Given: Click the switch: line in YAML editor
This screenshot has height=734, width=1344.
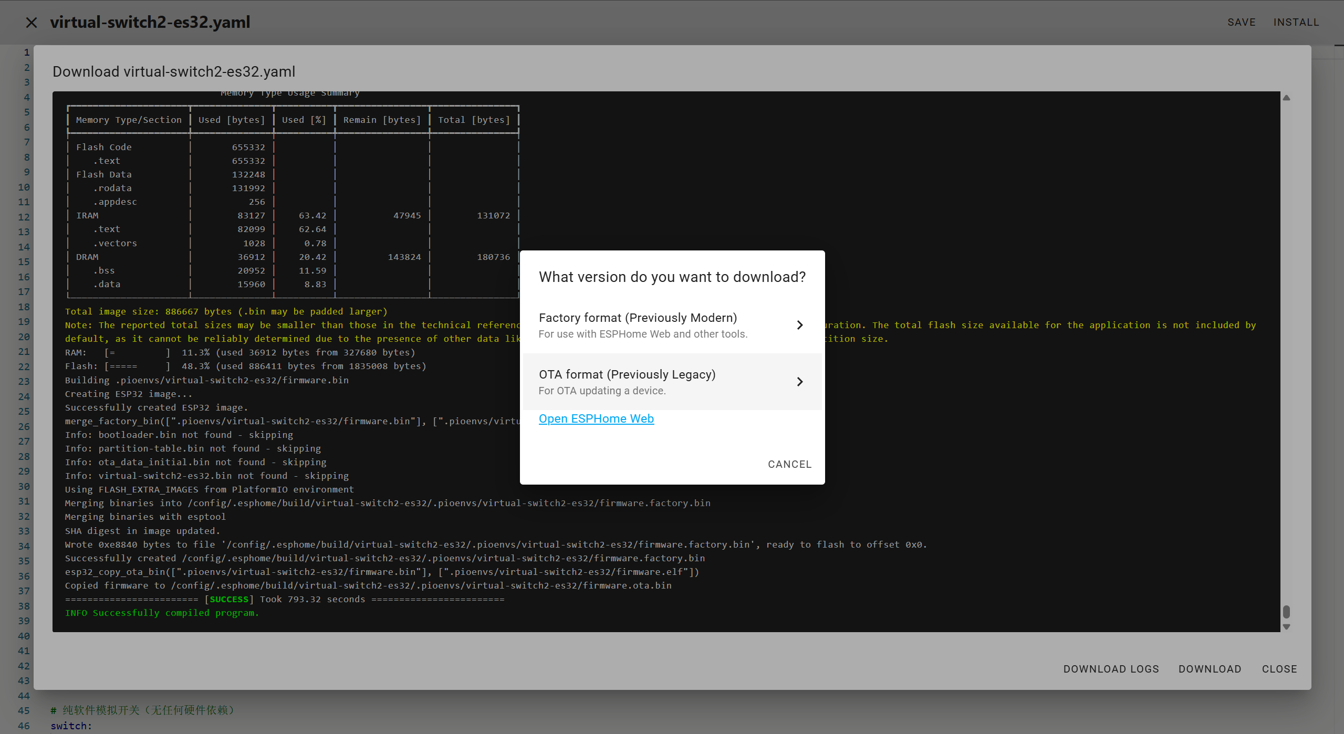Looking at the screenshot, I should click(x=71, y=726).
